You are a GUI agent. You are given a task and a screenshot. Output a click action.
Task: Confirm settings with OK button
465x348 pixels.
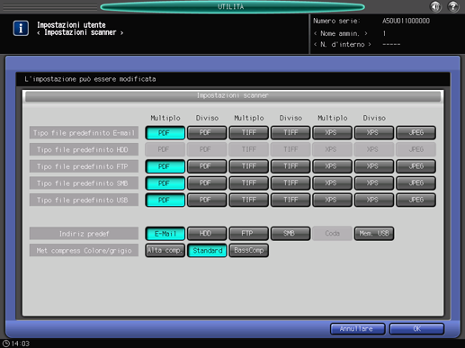pos(416,329)
